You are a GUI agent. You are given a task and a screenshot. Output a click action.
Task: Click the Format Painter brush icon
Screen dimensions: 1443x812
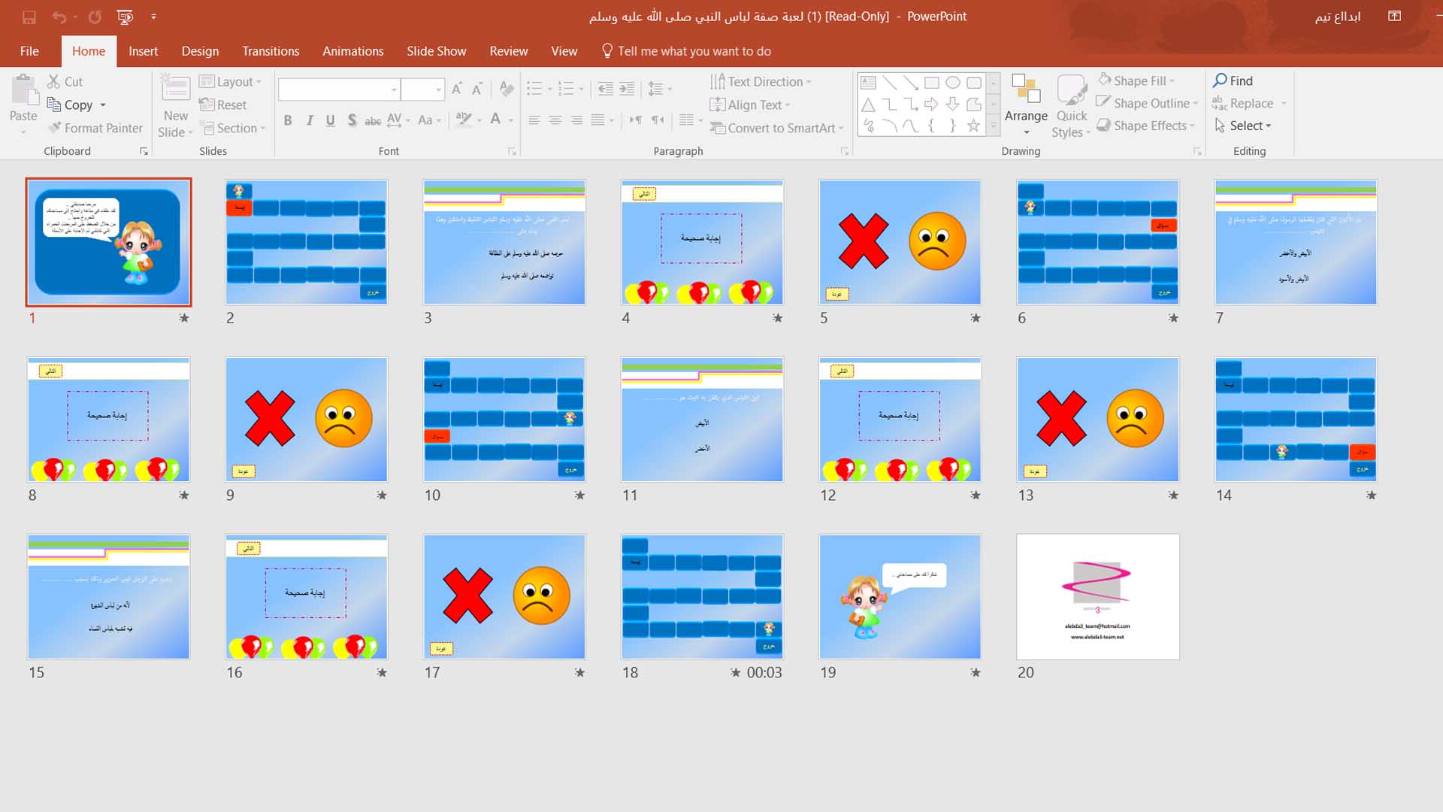(54, 128)
